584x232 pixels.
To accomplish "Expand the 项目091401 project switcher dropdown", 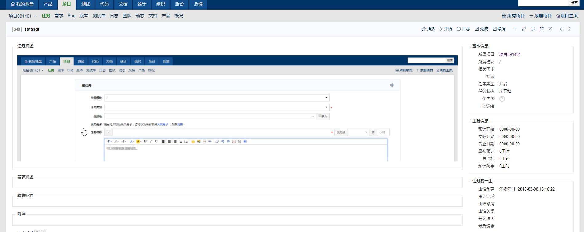I will coord(22,16).
